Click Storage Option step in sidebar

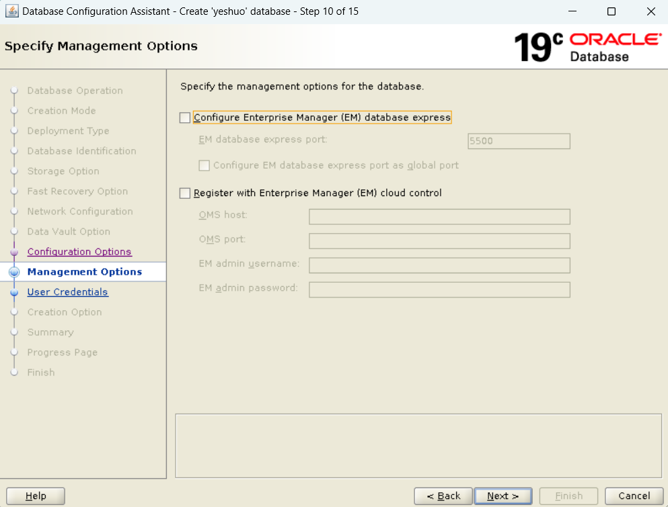(63, 171)
